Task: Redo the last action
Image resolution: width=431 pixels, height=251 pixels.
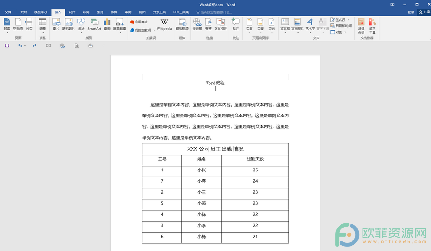Action: pos(34,46)
